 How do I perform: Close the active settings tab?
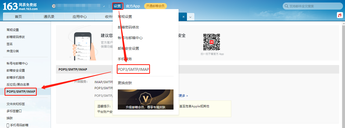[183, 17]
